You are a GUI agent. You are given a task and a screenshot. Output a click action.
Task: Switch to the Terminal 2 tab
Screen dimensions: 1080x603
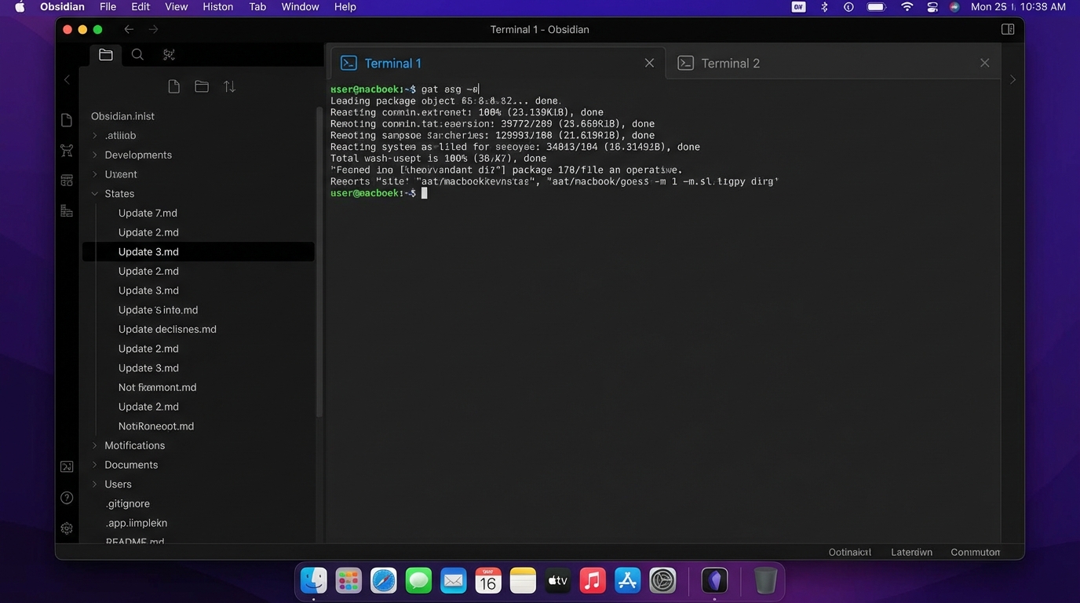tap(730, 64)
